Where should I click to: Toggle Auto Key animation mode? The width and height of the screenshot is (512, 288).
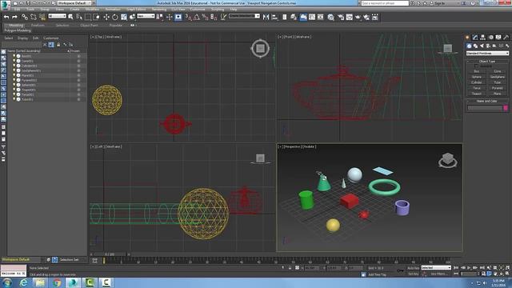pyautogui.click(x=413, y=268)
